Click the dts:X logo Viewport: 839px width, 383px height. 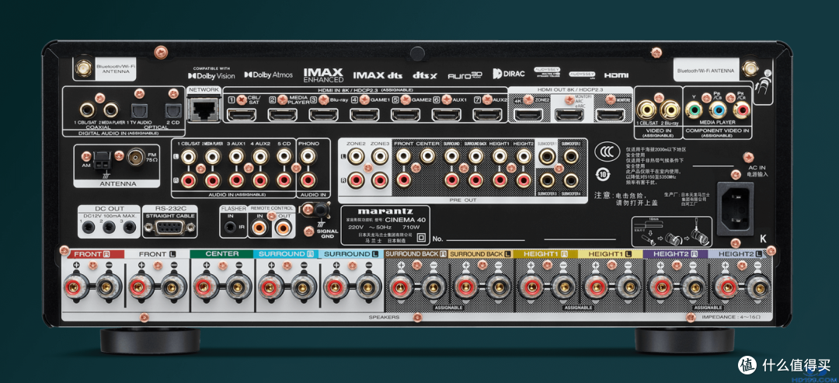[x=425, y=75]
